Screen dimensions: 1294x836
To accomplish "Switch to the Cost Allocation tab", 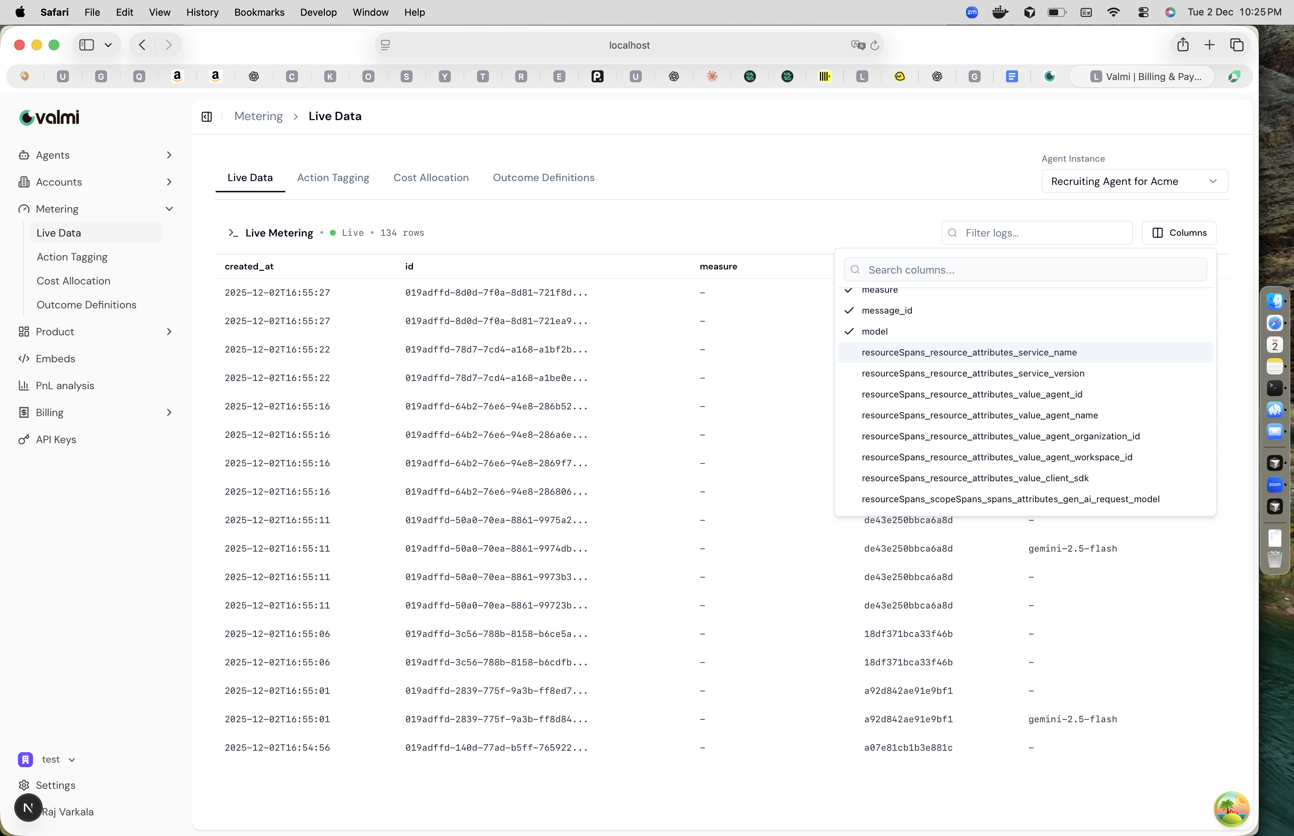I will (x=431, y=177).
